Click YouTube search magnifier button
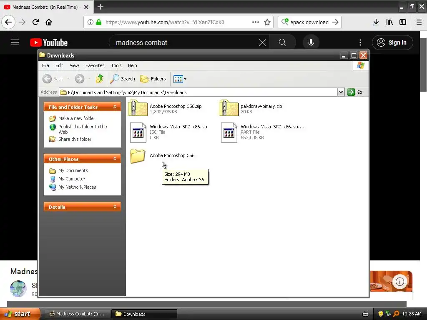Image resolution: width=427 pixels, height=320 pixels. 283,42
